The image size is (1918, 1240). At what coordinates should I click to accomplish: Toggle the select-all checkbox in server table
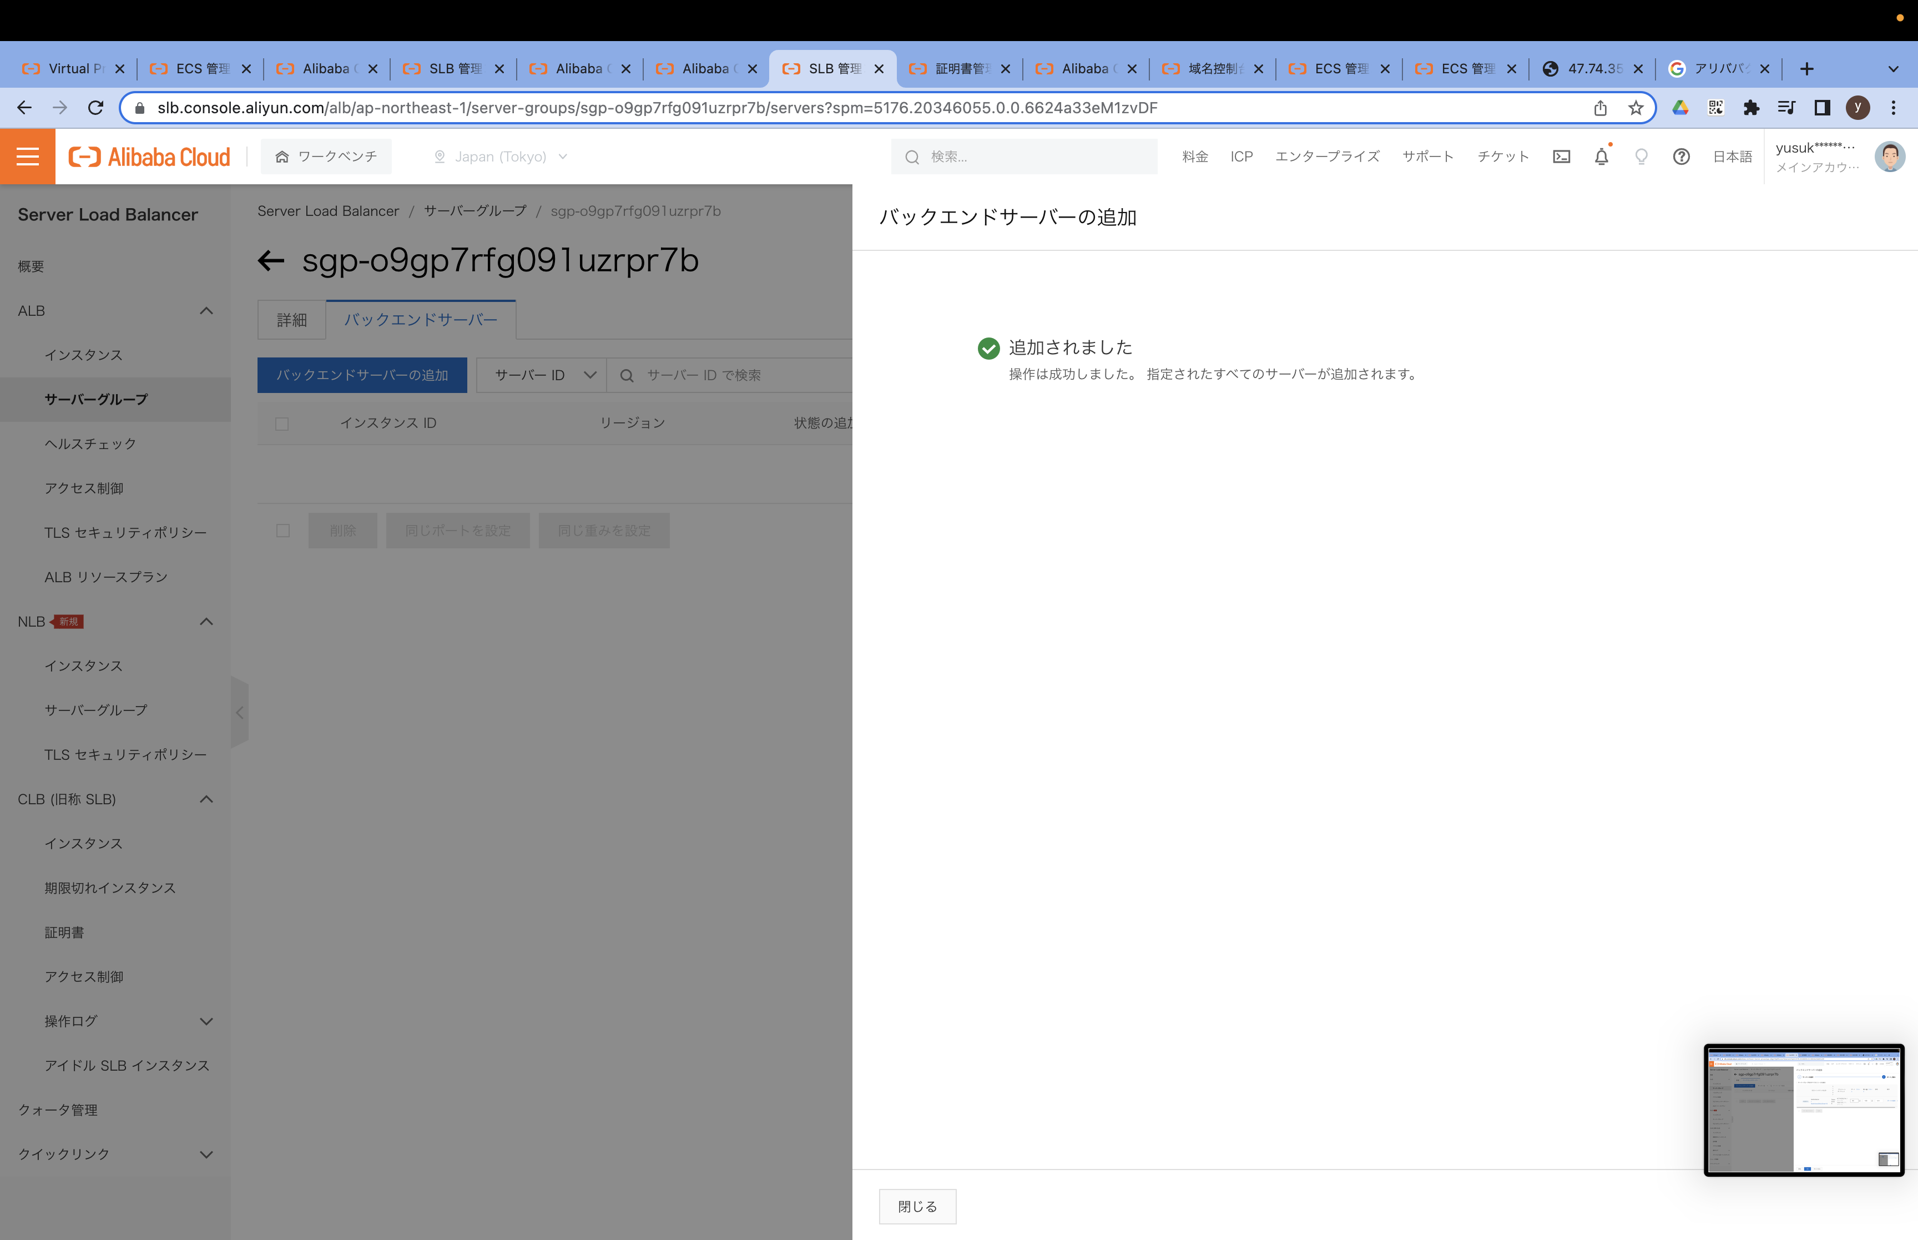coord(282,423)
